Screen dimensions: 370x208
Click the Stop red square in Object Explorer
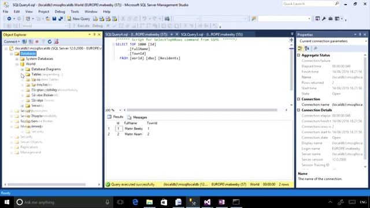(37, 42)
